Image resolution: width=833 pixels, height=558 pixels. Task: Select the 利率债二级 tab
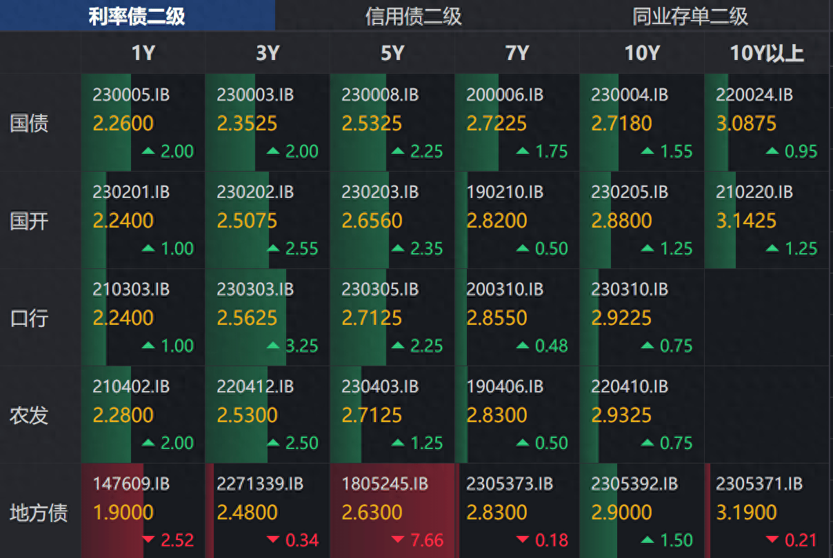coord(137,16)
